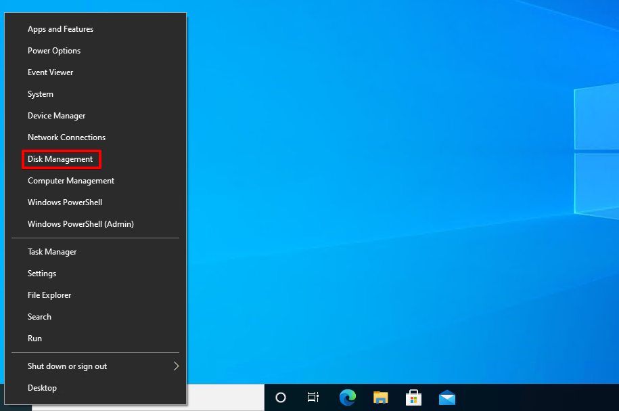This screenshot has width=619, height=411.
Task: Open Settings from the context menu
Action: (42, 274)
